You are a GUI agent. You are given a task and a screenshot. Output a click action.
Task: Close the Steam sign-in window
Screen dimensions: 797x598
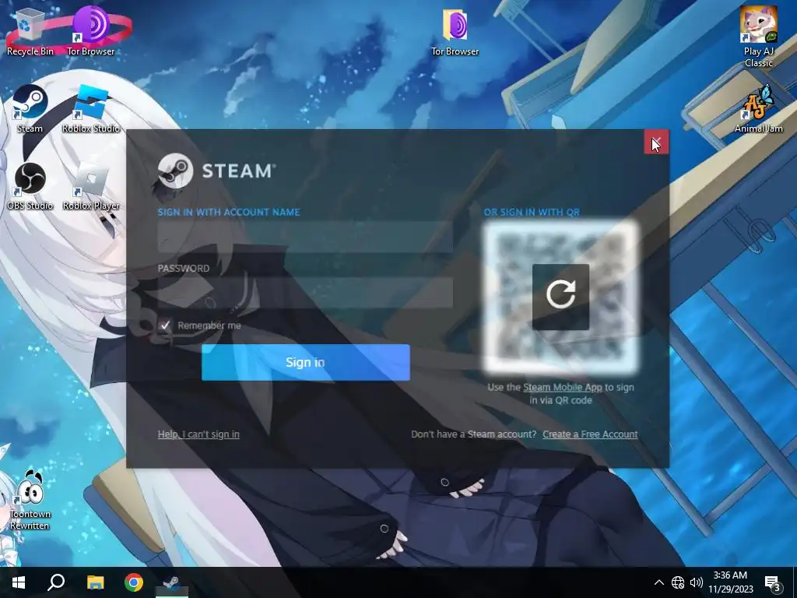(656, 142)
